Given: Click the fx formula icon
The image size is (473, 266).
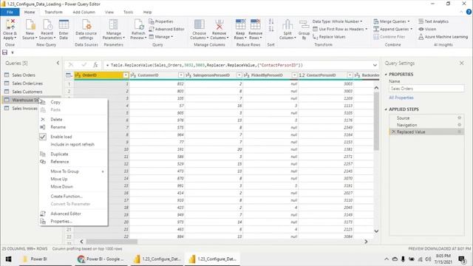Looking at the screenshot, I should [95, 65].
